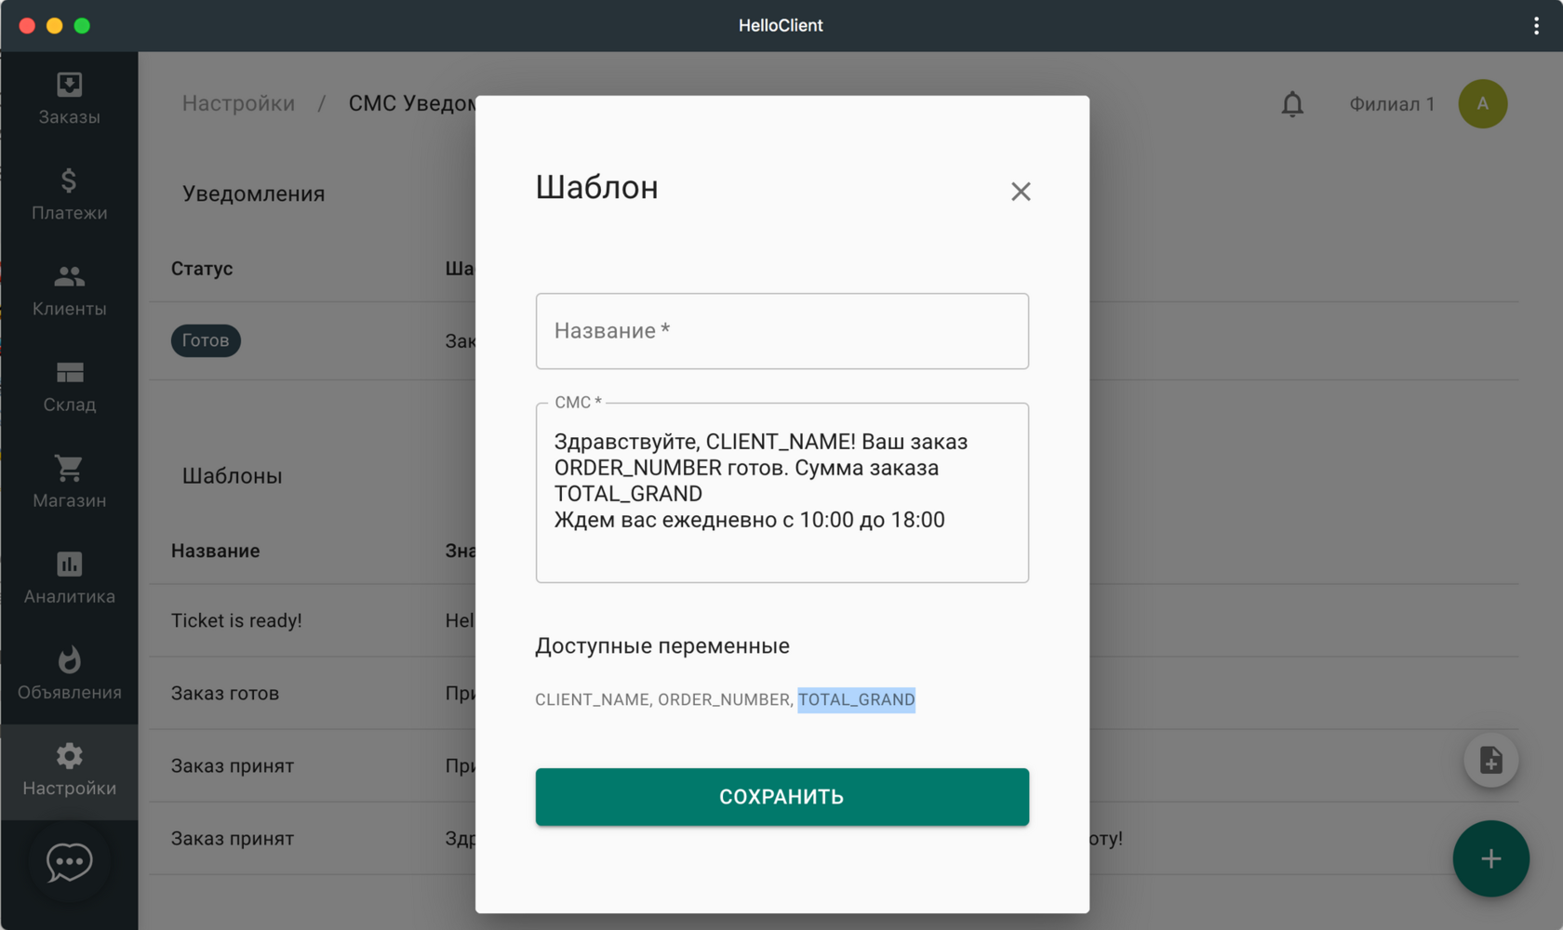This screenshot has width=1563, height=930.
Task: Focus the Название input field
Action: (x=781, y=331)
